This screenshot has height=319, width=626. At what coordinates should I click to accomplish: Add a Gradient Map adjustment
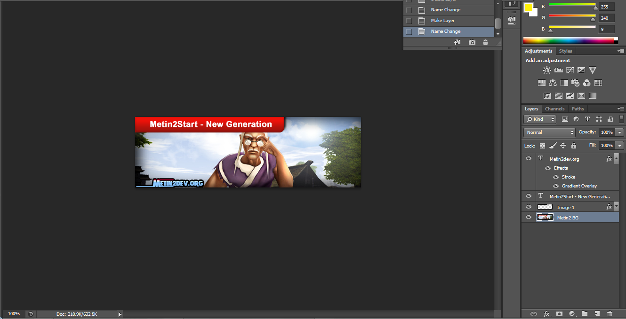[x=593, y=95]
